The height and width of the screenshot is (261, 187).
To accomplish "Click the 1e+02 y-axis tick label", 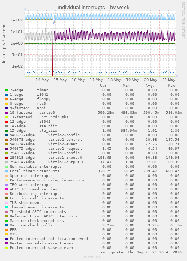I will [17, 20].
